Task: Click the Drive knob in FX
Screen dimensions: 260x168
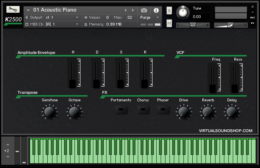Action: click(183, 112)
